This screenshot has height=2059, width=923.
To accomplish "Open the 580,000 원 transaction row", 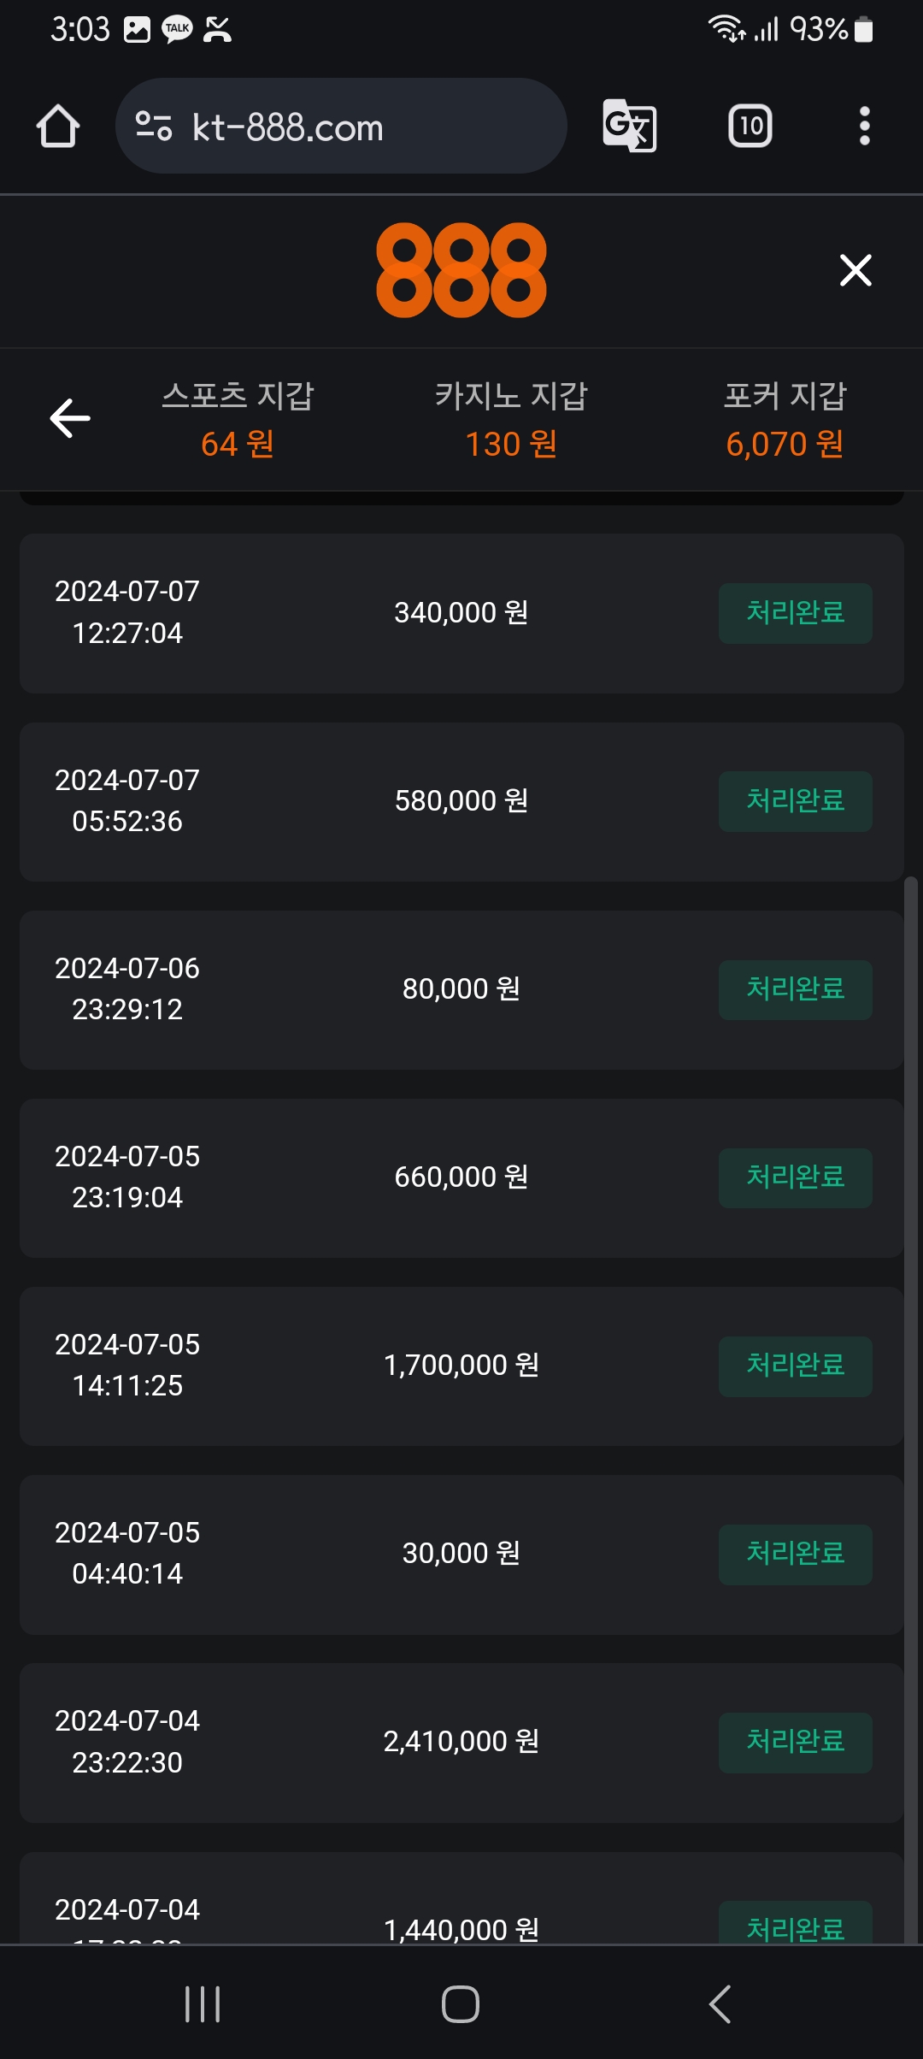I will (461, 801).
